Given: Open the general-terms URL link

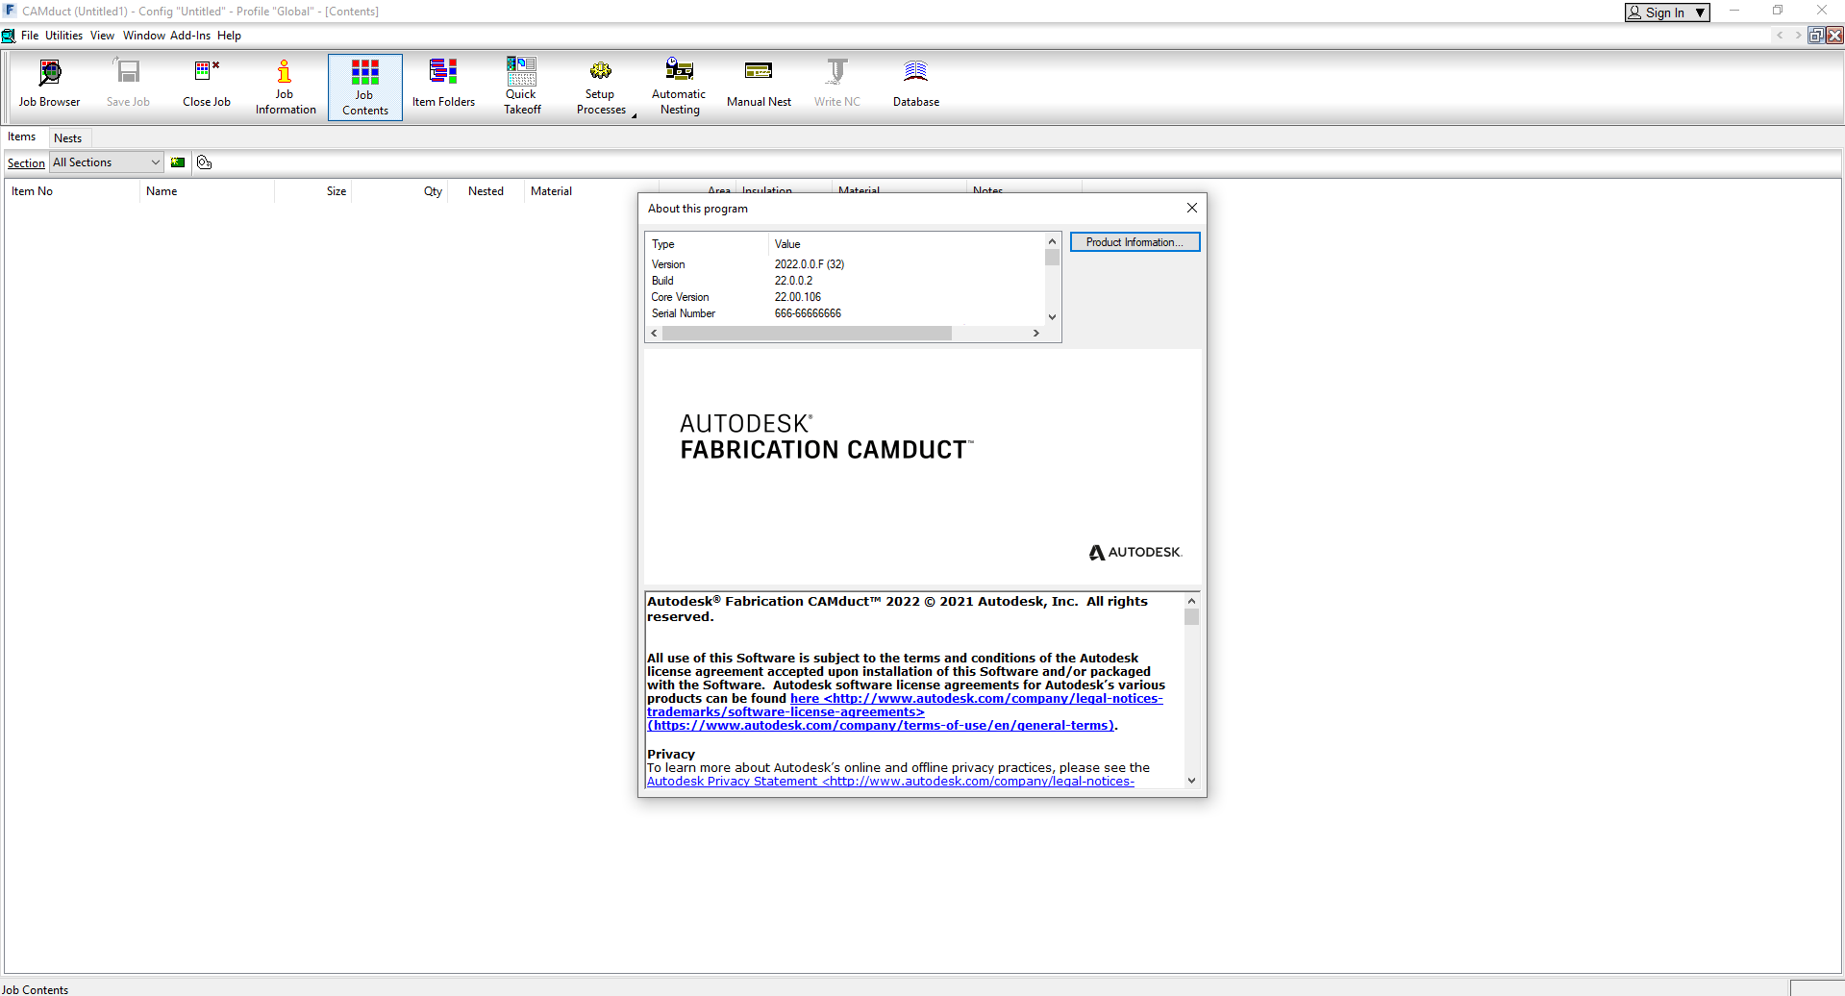Looking at the screenshot, I should click(882, 726).
